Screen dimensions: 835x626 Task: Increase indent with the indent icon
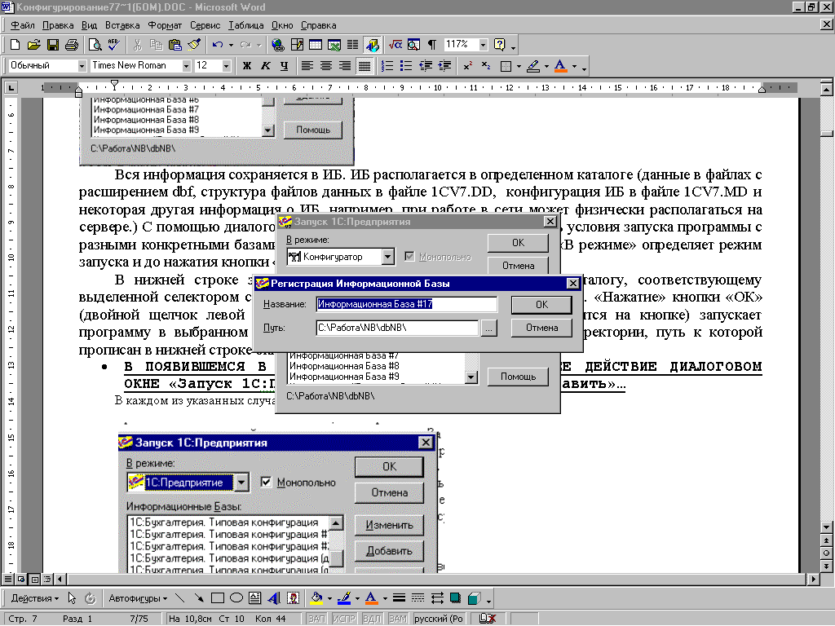coord(444,66)
